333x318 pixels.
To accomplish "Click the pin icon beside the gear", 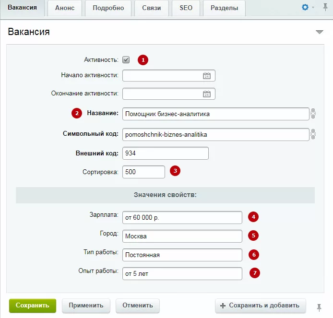I will tap(325, 7).
